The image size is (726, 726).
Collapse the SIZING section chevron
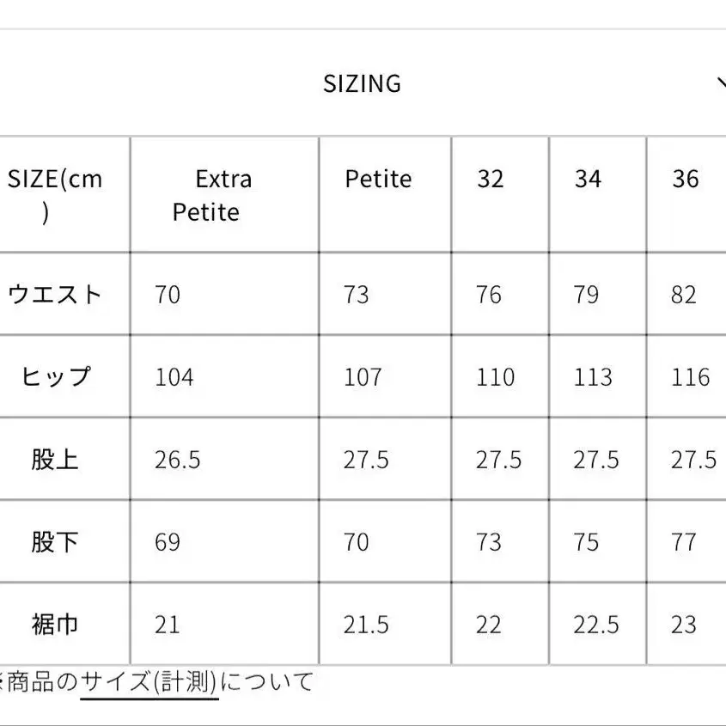[721, 83]
